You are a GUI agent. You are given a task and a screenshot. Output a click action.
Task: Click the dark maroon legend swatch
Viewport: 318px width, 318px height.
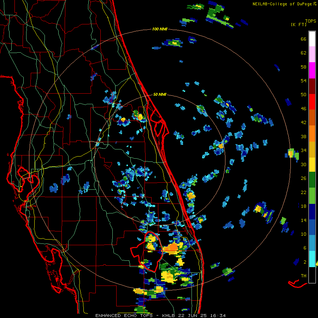click(x=312, y=86)
